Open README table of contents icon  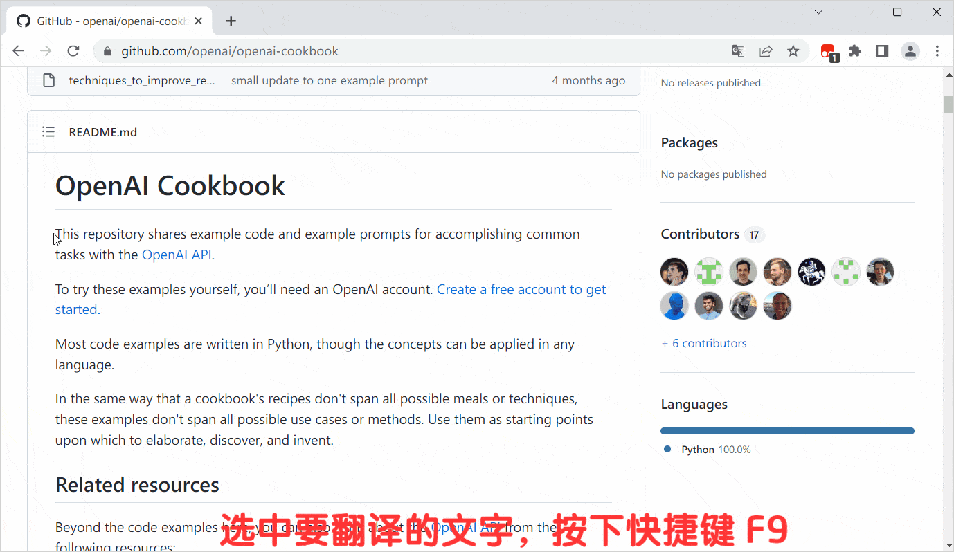pyautogui.click(x=48, y=131)
